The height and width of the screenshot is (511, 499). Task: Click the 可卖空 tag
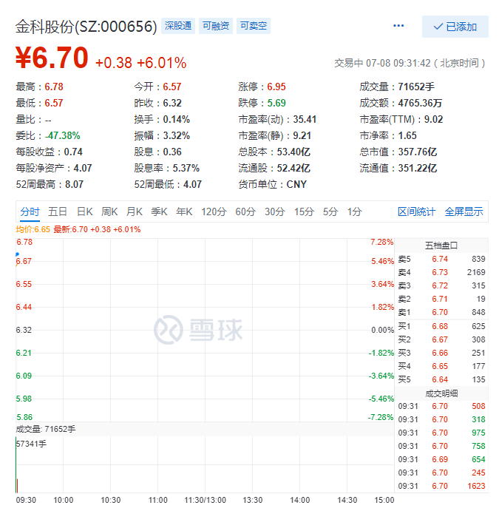[254, 26]
